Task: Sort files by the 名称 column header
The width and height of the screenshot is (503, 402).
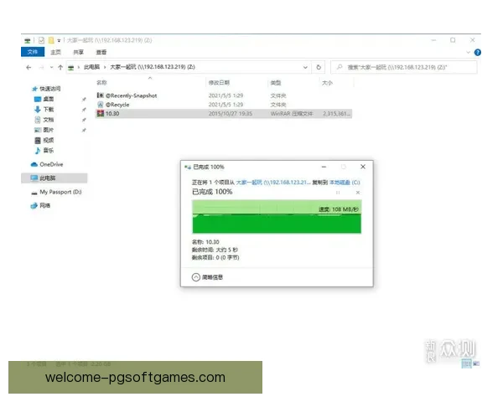Action: [101, 83]
